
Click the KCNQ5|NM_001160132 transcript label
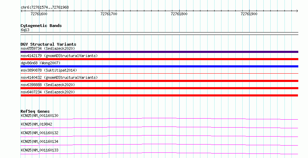tap(39, 133)
